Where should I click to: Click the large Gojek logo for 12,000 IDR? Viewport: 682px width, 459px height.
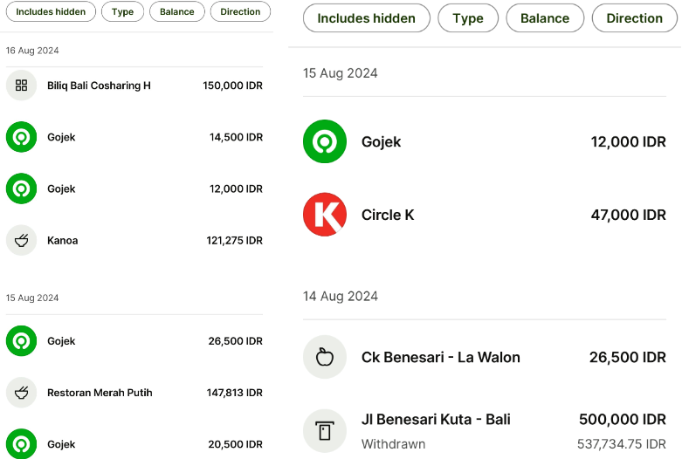325,141
